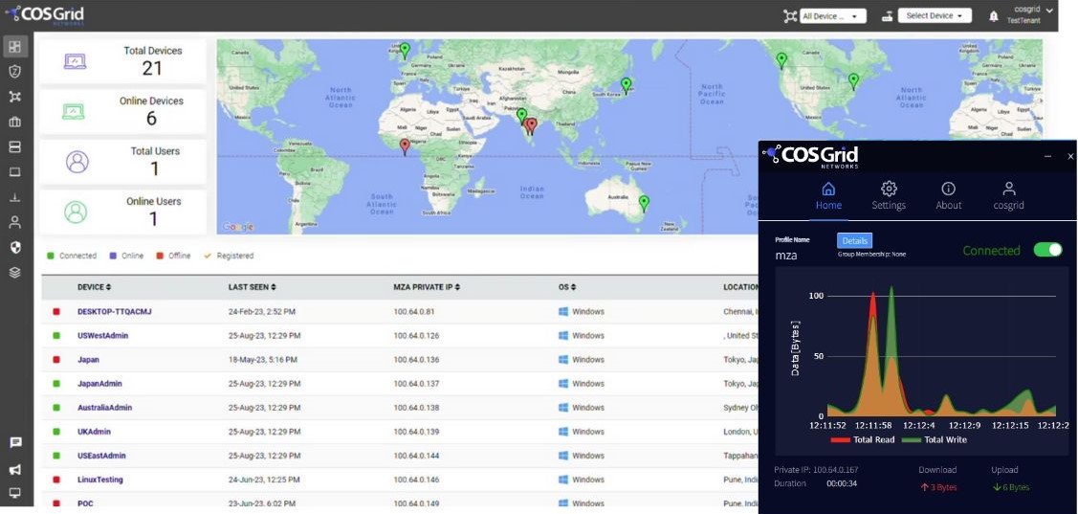1078x514 pixels.
Task: Open the All Device groups dropdown
Action: (832, 16)
